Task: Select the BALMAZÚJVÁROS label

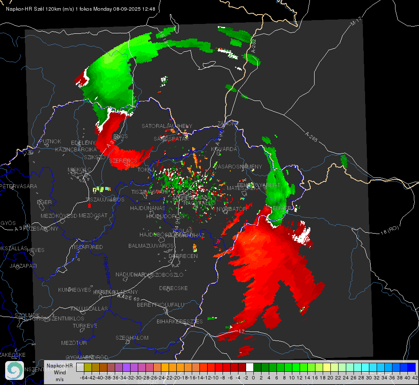Action: (151, 246)
